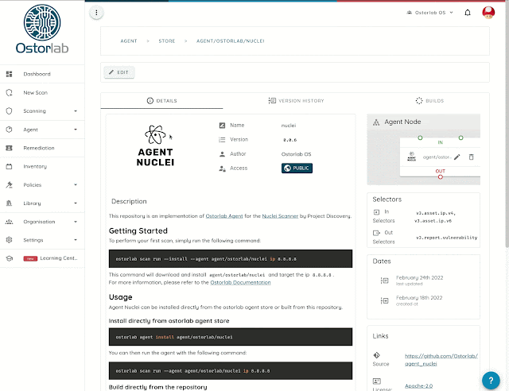Click the Ostorlab logo

click(x=42, y=29)
